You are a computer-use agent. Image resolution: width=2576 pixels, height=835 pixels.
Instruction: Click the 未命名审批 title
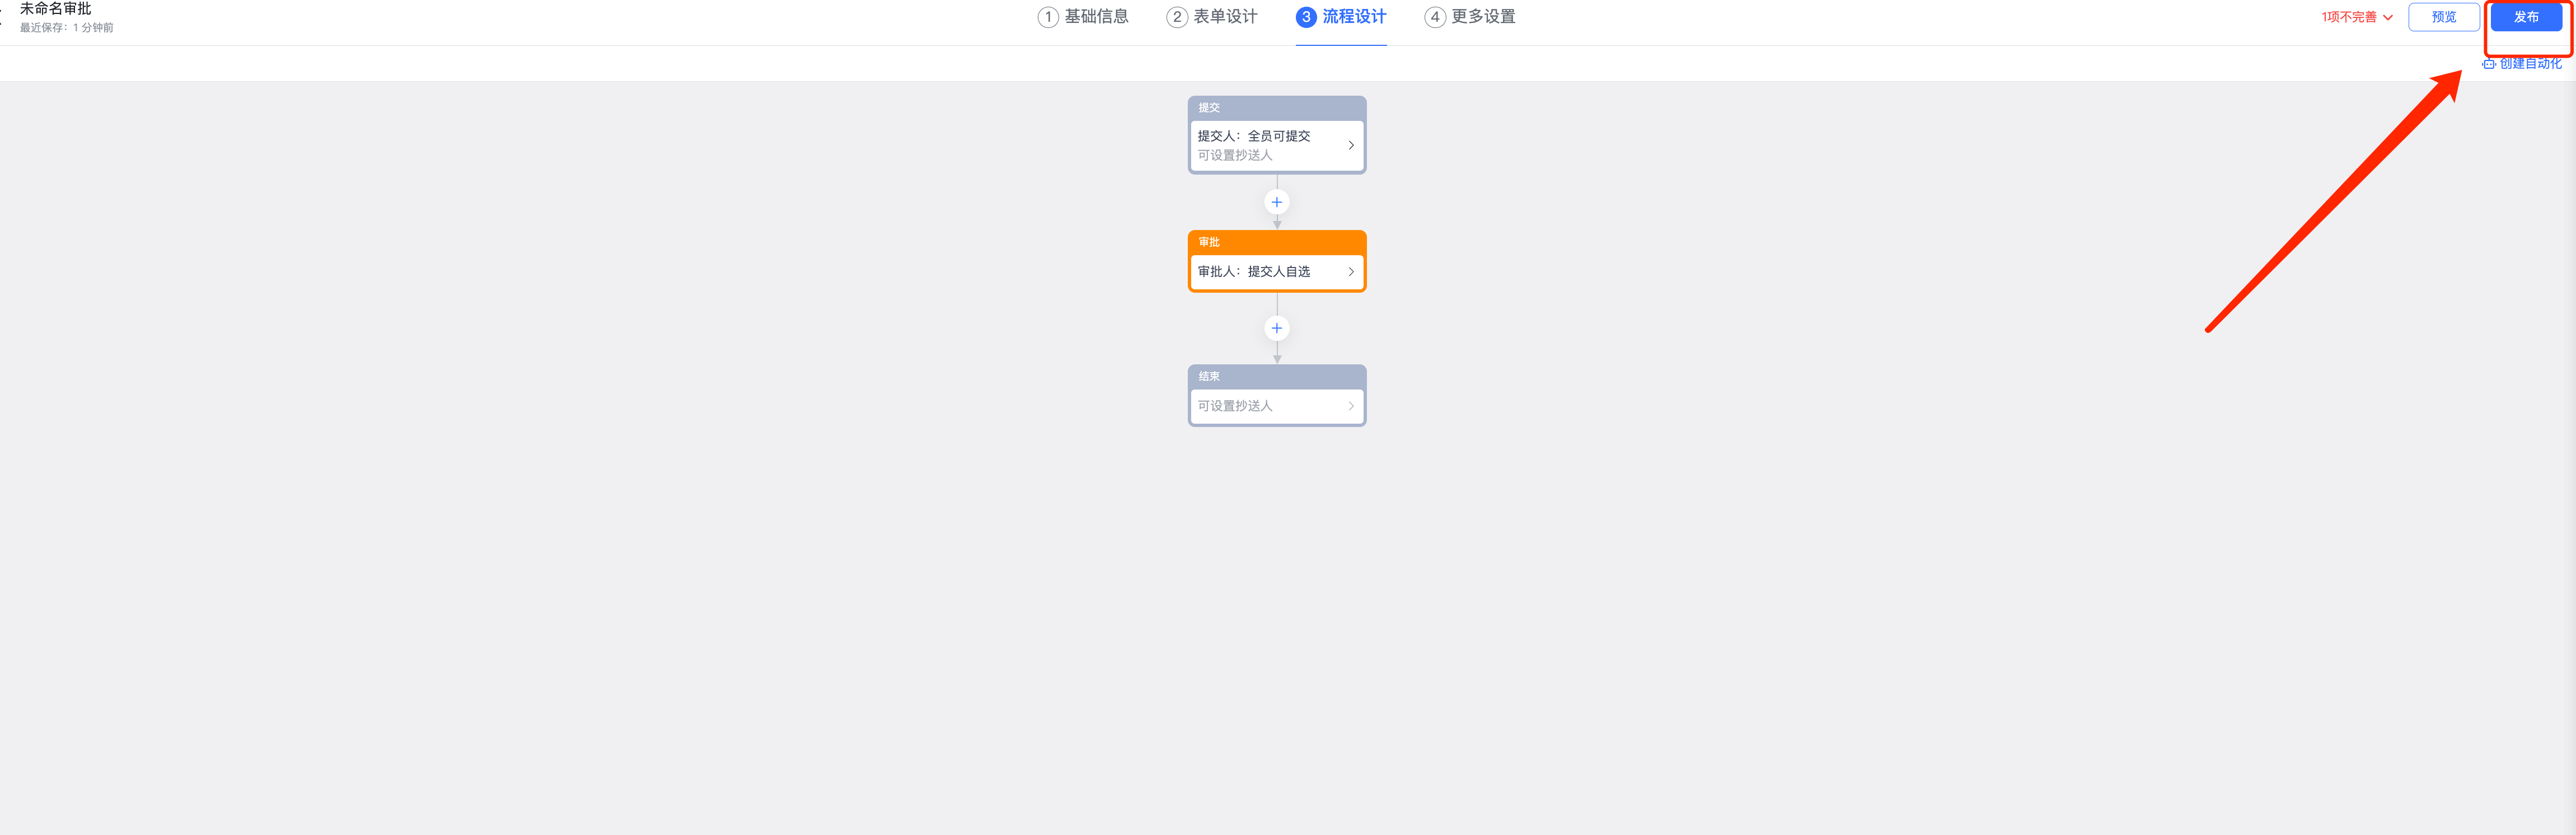point(56,9)
